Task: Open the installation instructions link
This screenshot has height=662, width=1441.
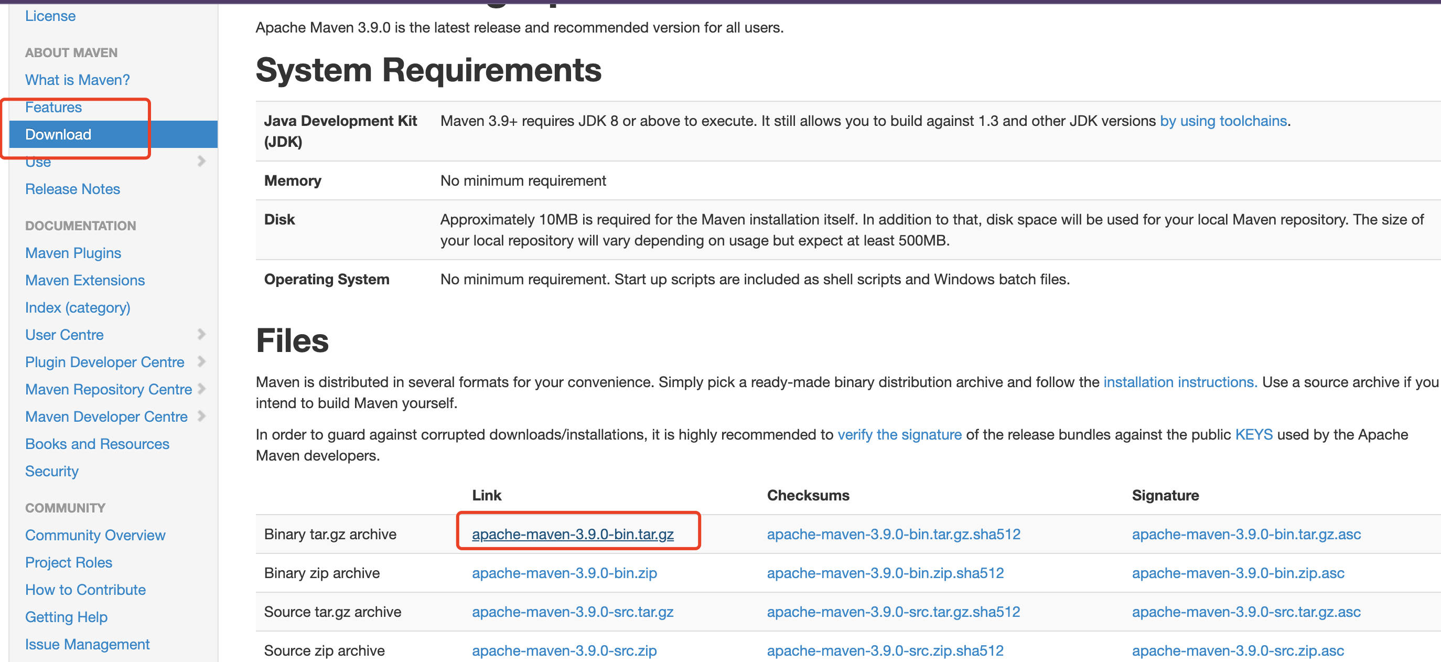Action: [x=1180, y=382]
